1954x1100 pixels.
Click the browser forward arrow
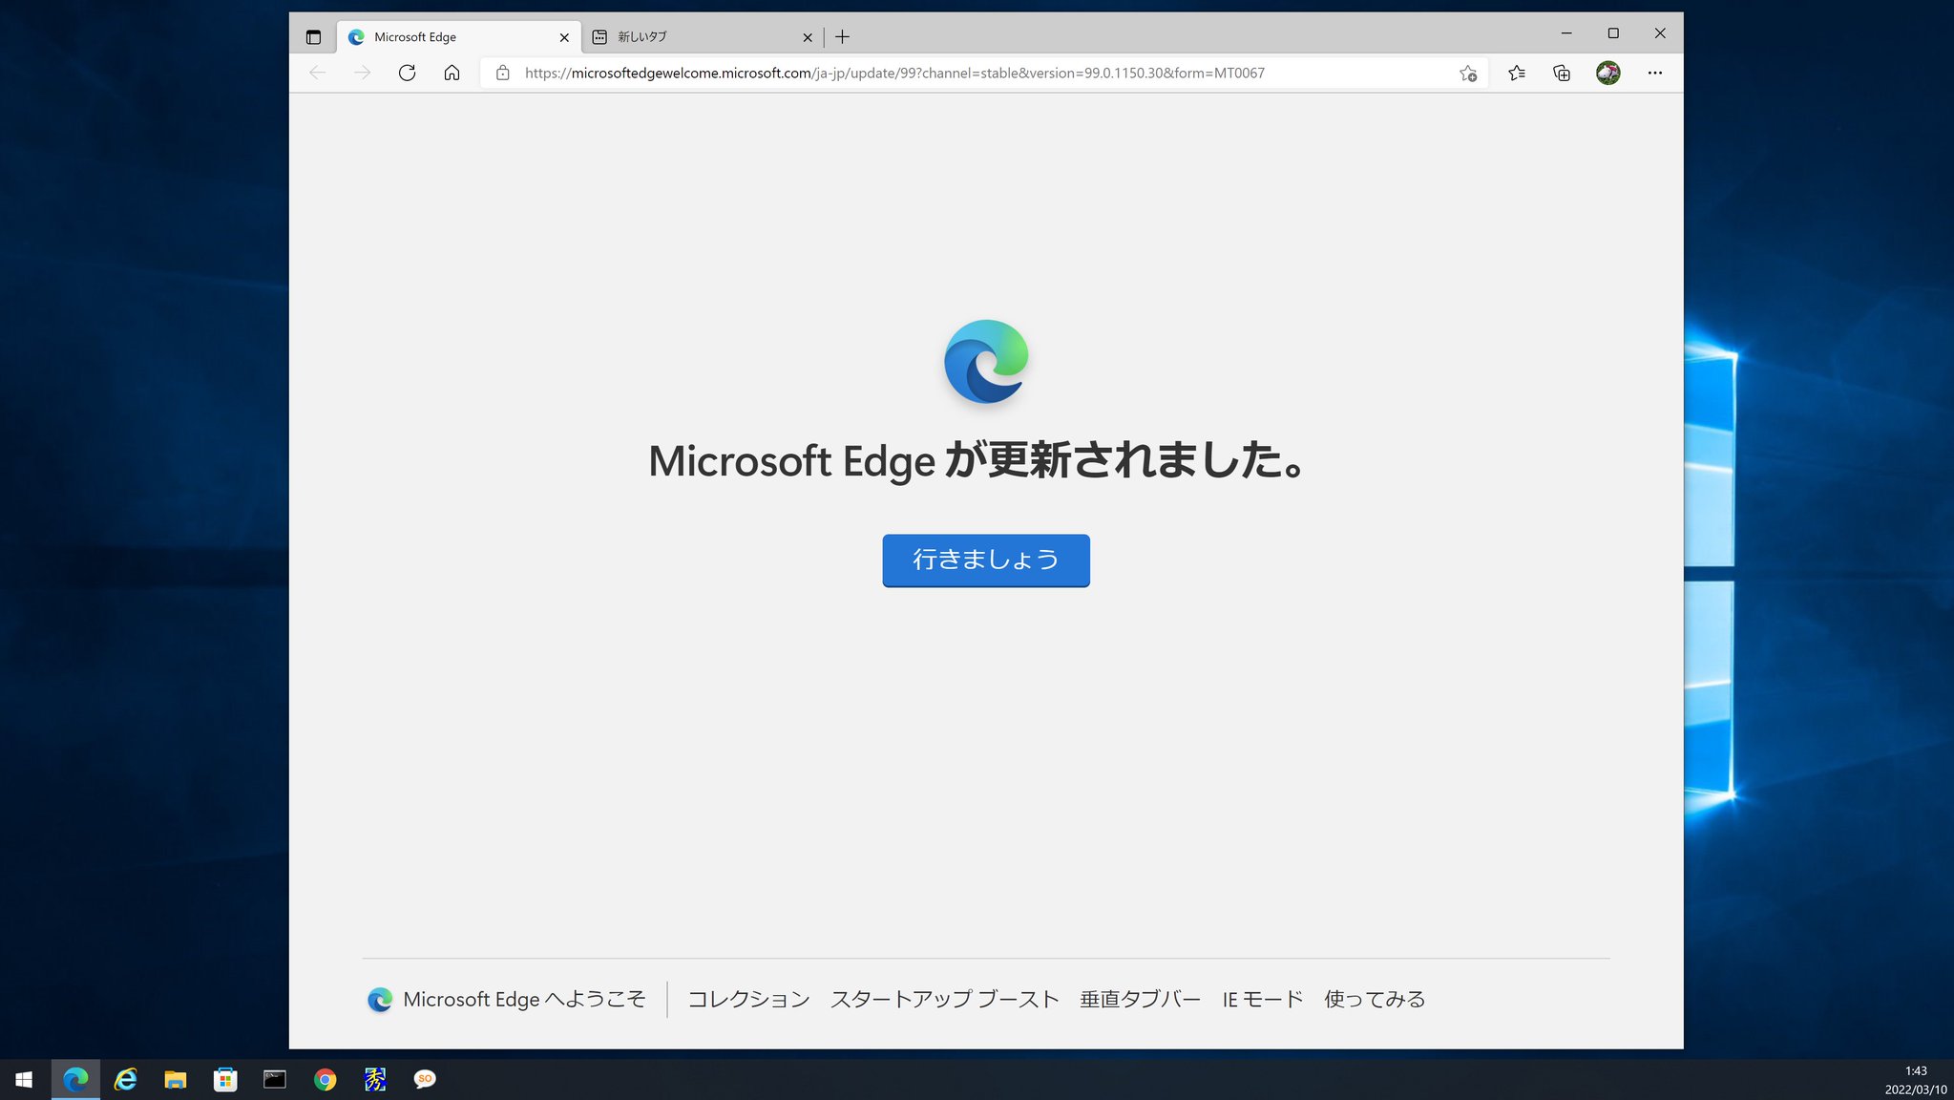point(362,73)
